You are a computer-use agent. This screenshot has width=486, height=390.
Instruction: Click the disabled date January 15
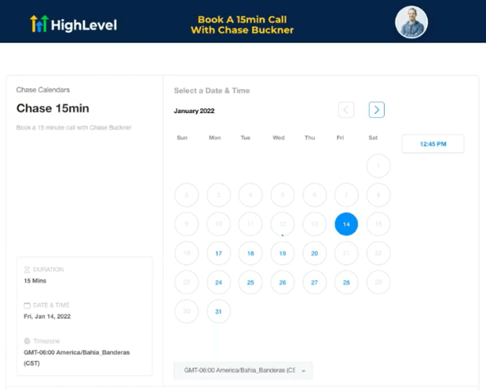pos(378,224)
